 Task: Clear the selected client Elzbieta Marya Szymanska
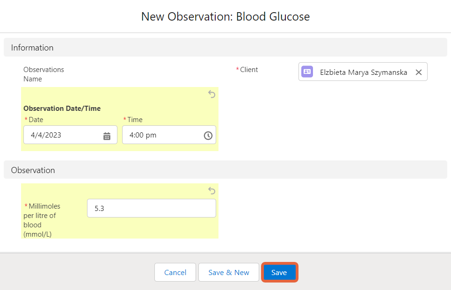pos(419,72)
